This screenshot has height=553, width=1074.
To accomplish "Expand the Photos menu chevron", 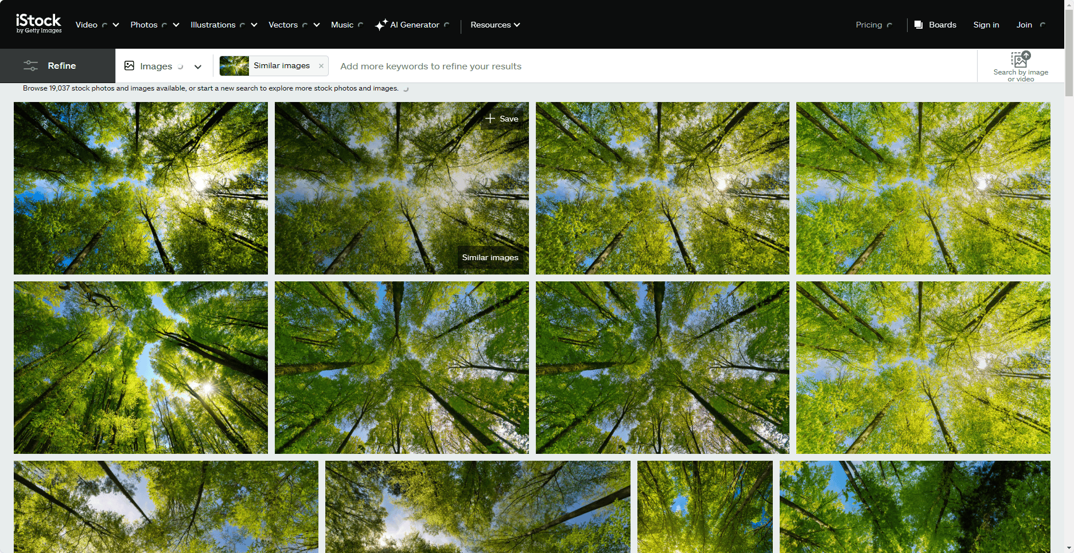I will 176,25.
